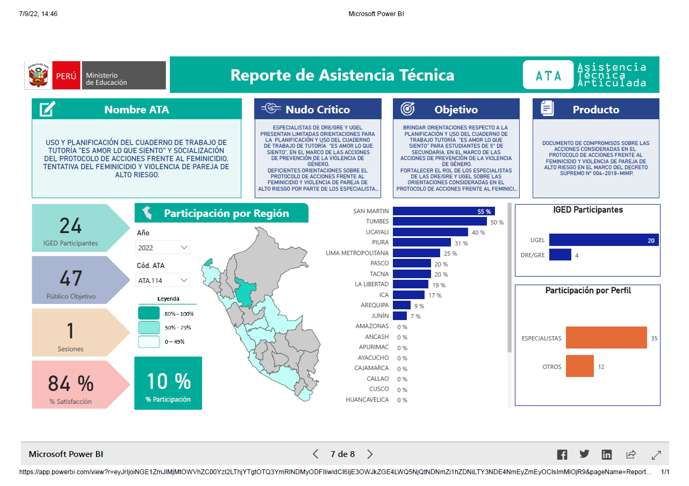Click the 10 % Participación card
689x486 pixels.
click(x=168, y=383)
